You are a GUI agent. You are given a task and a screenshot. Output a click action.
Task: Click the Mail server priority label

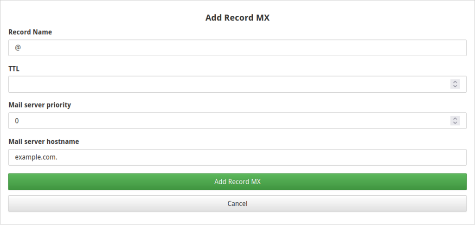coord(39,105)
